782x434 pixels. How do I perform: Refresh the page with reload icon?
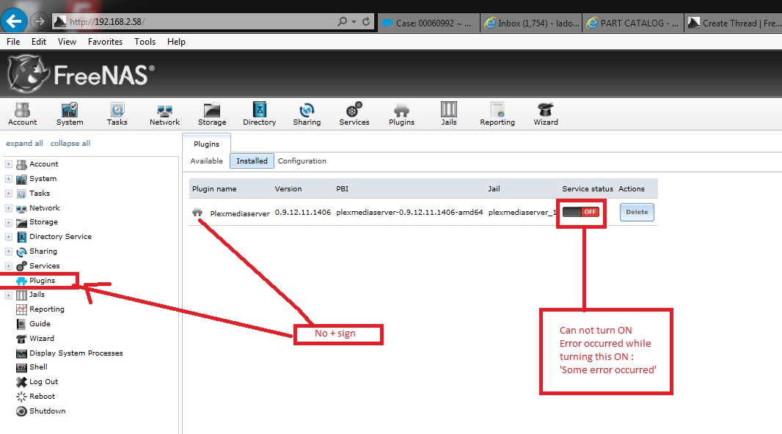tap(366, 21)
